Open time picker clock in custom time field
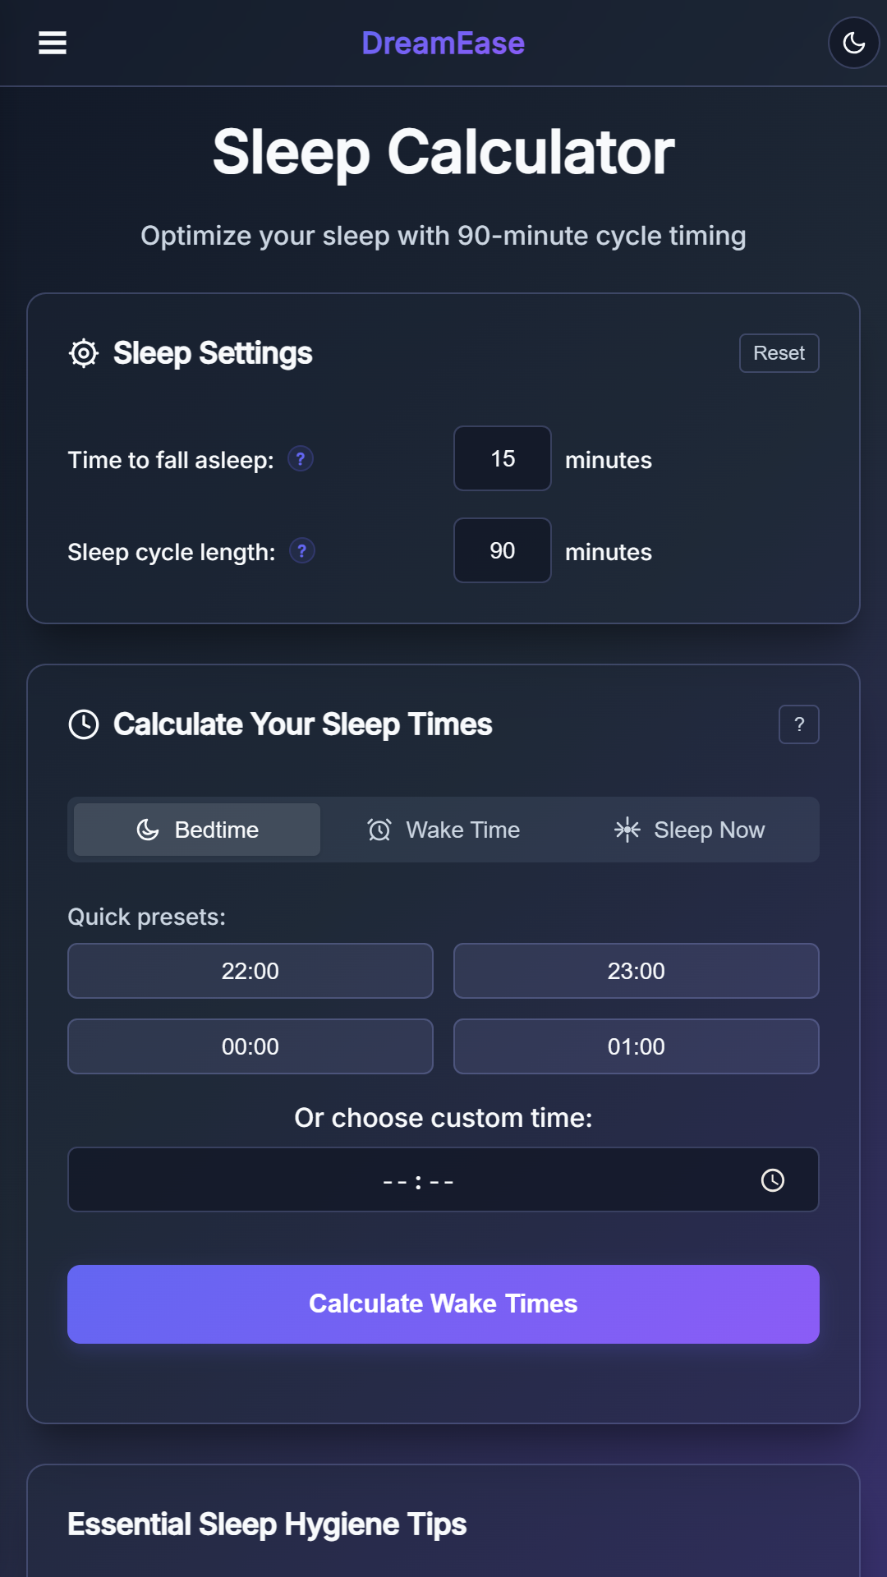 [x=773, y=1180]
